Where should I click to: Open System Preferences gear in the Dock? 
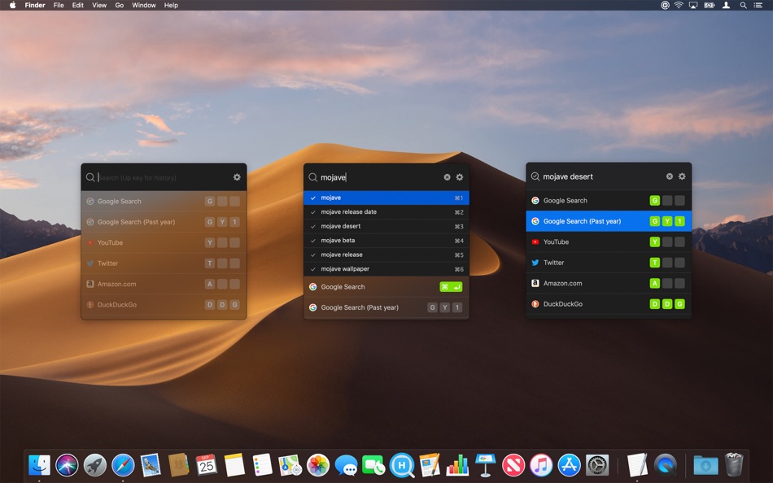(597, 465)
